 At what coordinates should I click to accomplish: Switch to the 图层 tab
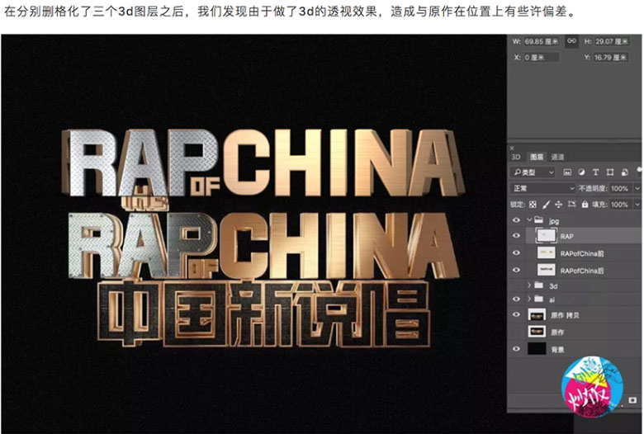537,157
